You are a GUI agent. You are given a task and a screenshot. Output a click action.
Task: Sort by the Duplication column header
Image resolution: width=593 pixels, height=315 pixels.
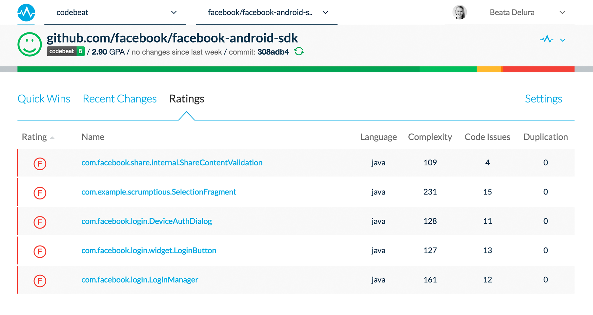click(x=545, y=137)
